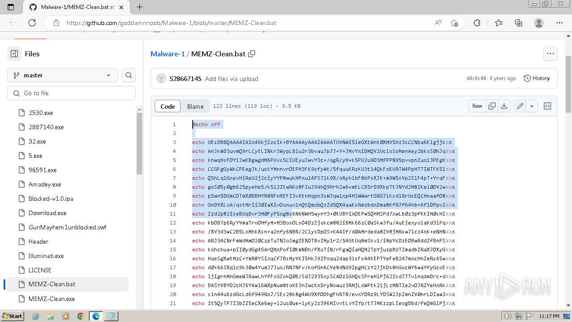Refresh the browser page
The width and height of the screenshot is (572, 322).
pos(32,23)
